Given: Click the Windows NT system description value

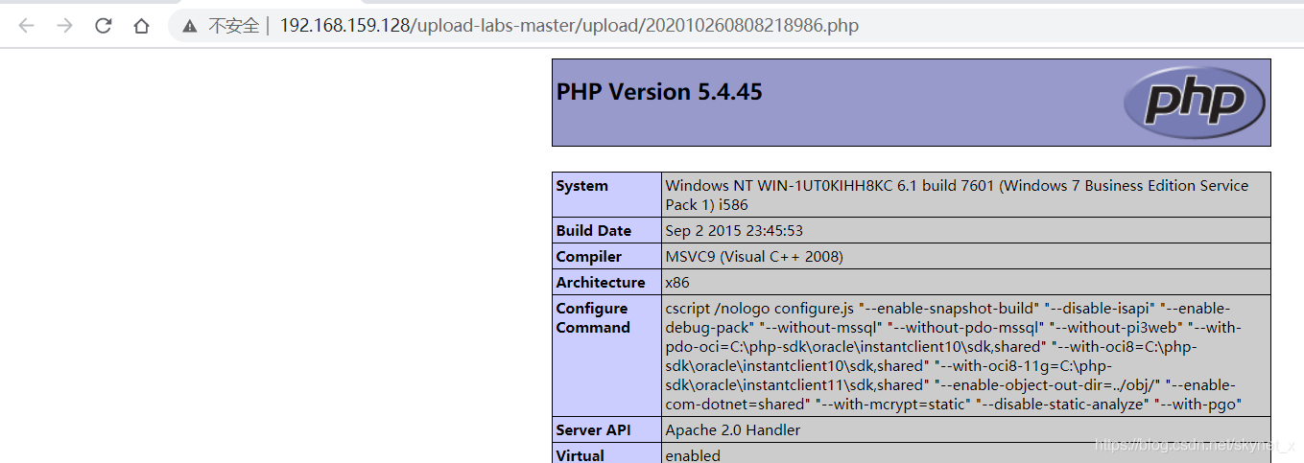Looking at the screenshot, I should [x=957, y=195].
